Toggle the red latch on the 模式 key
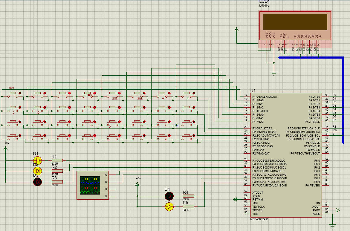Viewport: 350px width, 231px height. point(20,93)
